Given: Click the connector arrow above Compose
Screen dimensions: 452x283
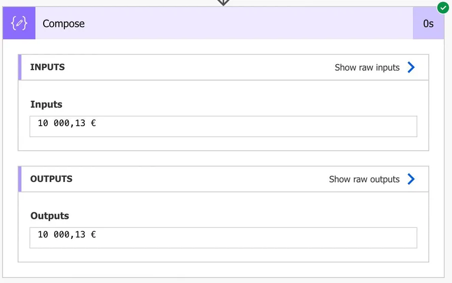Looking at the screenshot, I should point(223,3).
